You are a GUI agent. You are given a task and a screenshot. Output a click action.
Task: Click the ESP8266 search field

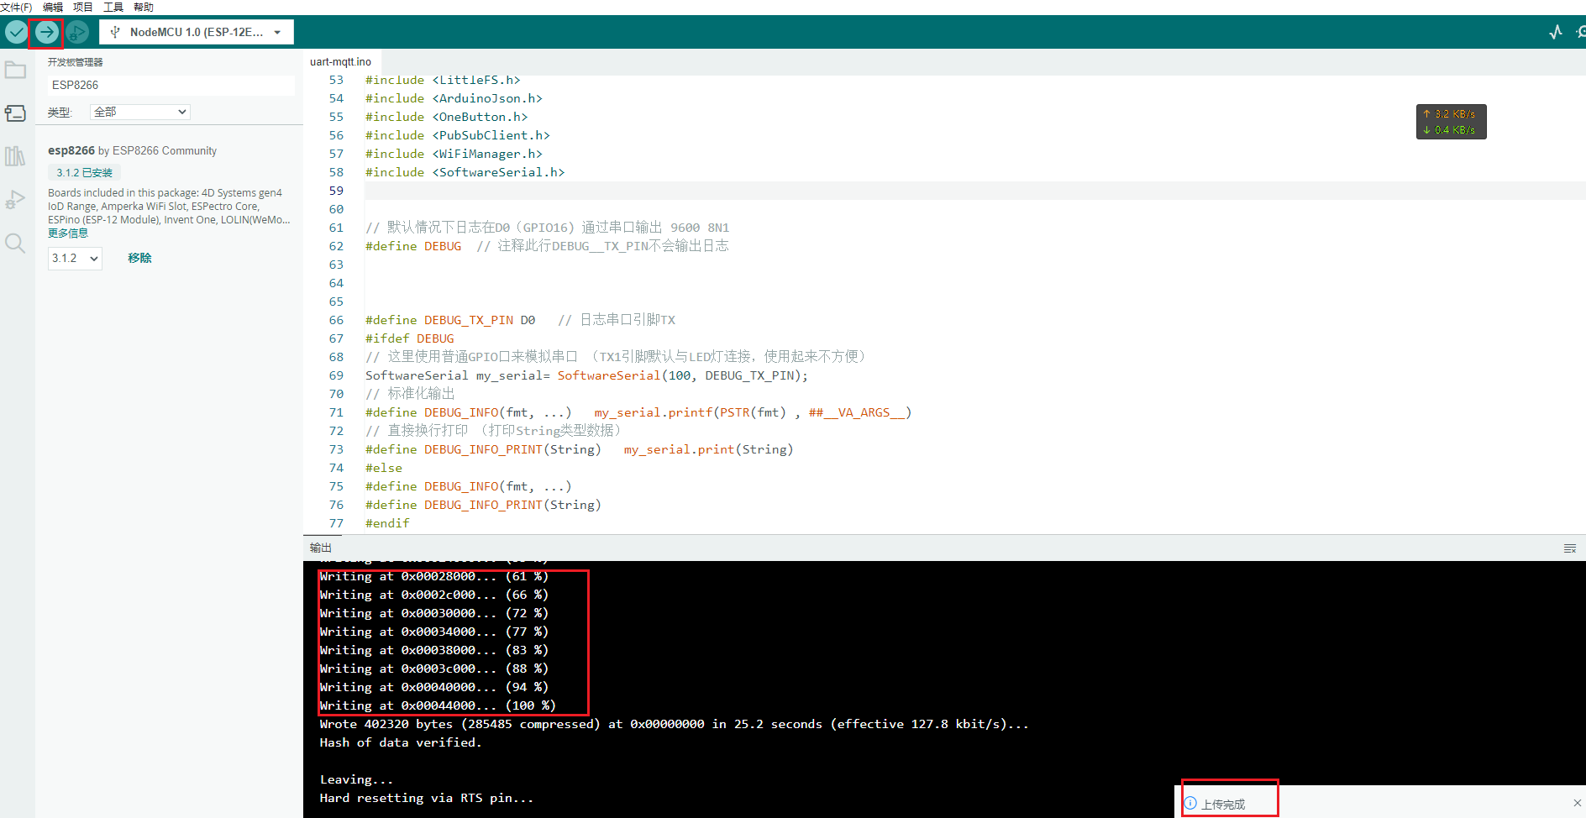pos(171,85)
